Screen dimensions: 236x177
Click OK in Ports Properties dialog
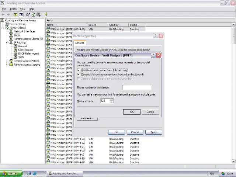click(x=117, y=132)
